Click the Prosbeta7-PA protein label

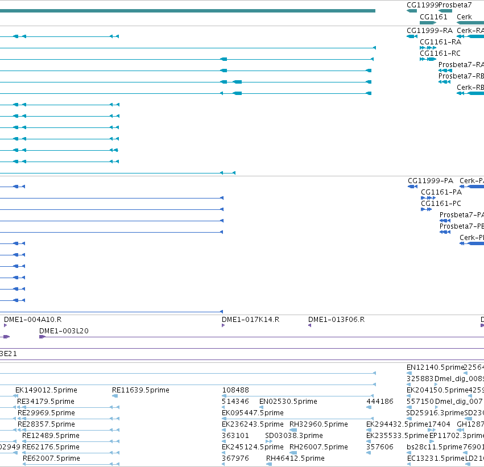pyautogui.click(x=461, y=215)
